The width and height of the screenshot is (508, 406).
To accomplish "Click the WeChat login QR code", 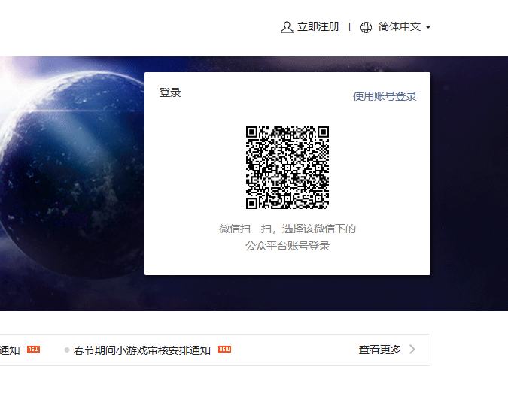I will (x=287, y=168).
